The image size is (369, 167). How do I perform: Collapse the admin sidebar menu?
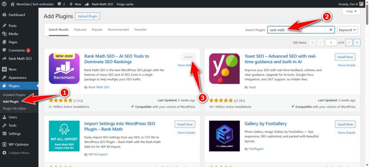(19, 153)
